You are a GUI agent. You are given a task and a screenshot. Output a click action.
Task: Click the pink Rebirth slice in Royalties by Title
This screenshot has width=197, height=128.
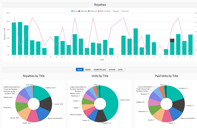pos(33,116)
